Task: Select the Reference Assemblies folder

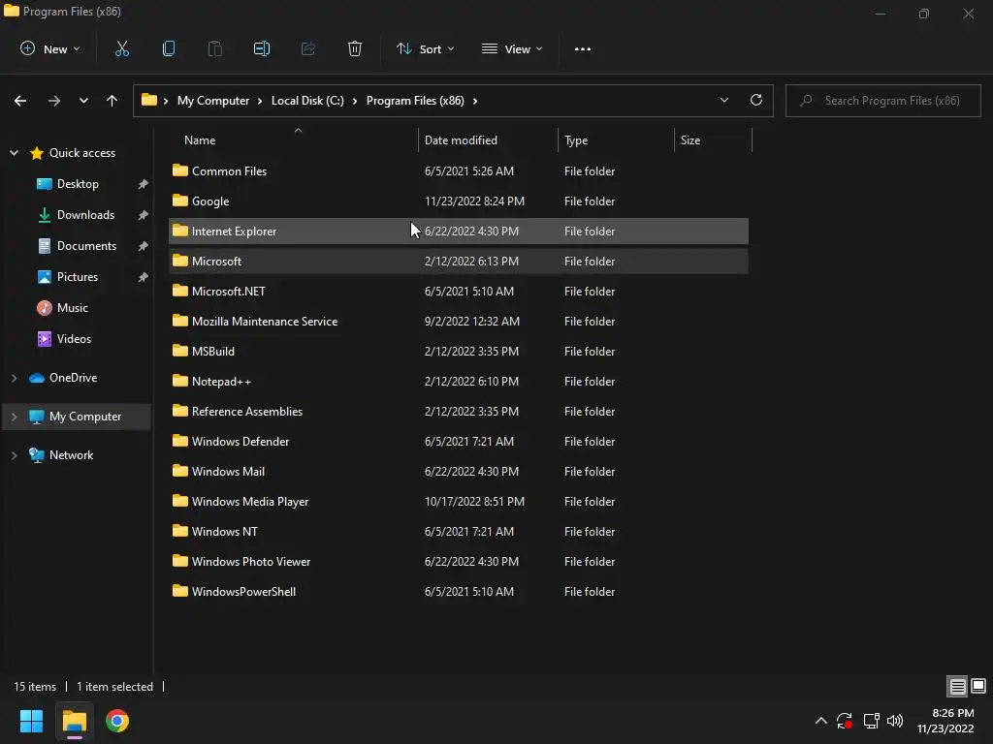Action: 459,411
